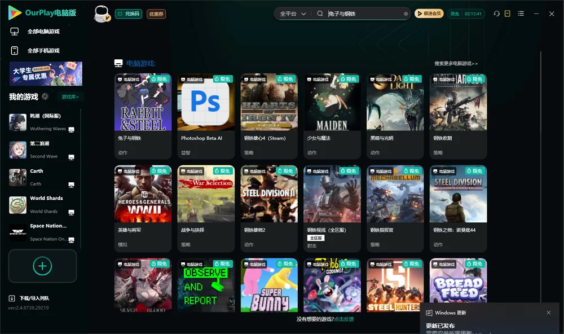Open the 战争与抉择 War Selection card
This screenshot has height=334, width=564.
[206, 208]
